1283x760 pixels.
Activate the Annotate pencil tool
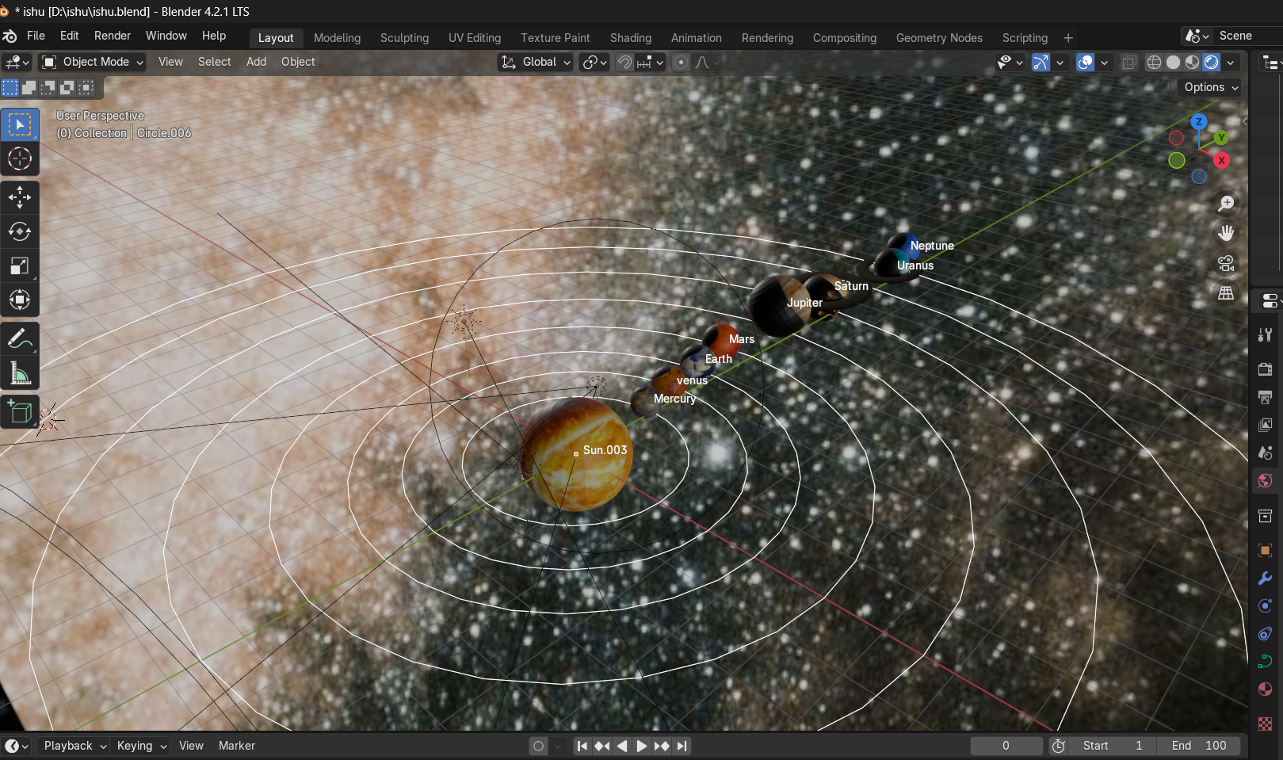coord(20,339)
